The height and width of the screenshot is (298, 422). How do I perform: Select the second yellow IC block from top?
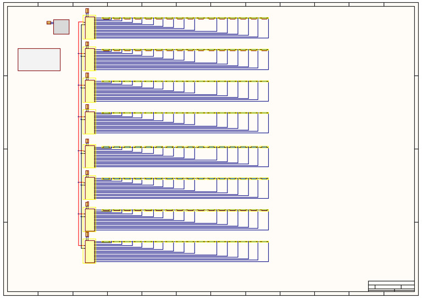pyautogui.click(x=90, y=59)
